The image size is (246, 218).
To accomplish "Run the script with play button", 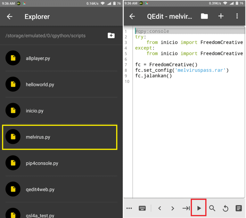I will (199, 208).
